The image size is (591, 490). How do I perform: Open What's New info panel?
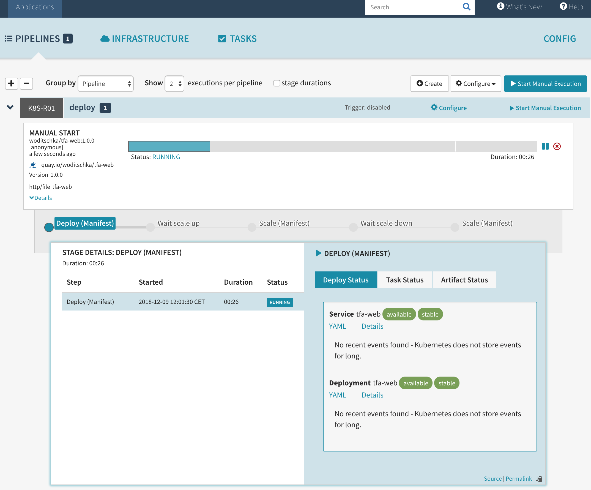click(x=519, y=7)
